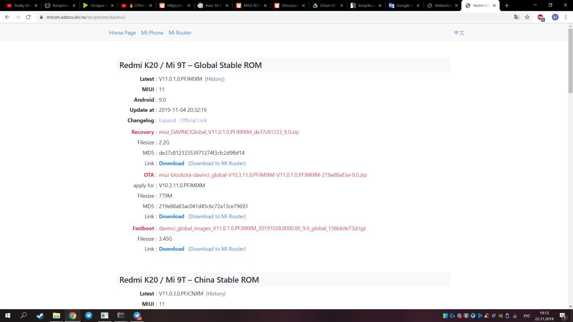Download OTA package to Mi Router
573x322 pixels.
coord(217,216)
